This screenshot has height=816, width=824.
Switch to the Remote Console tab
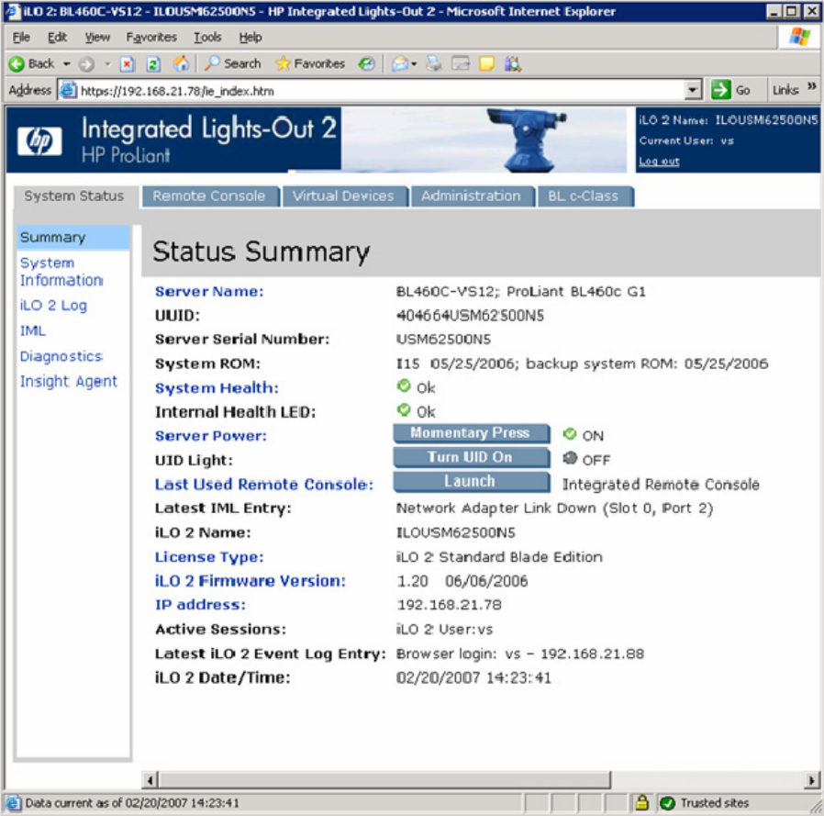(x=209, y=196)
